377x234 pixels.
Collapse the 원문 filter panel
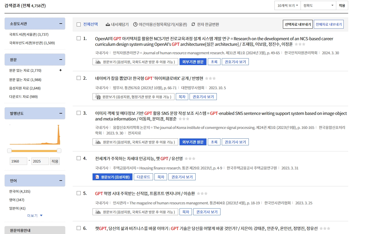(x=61, y=60)
